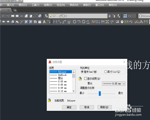Open the 修改(M) menu
150x120 pixels.
(74, 5)
